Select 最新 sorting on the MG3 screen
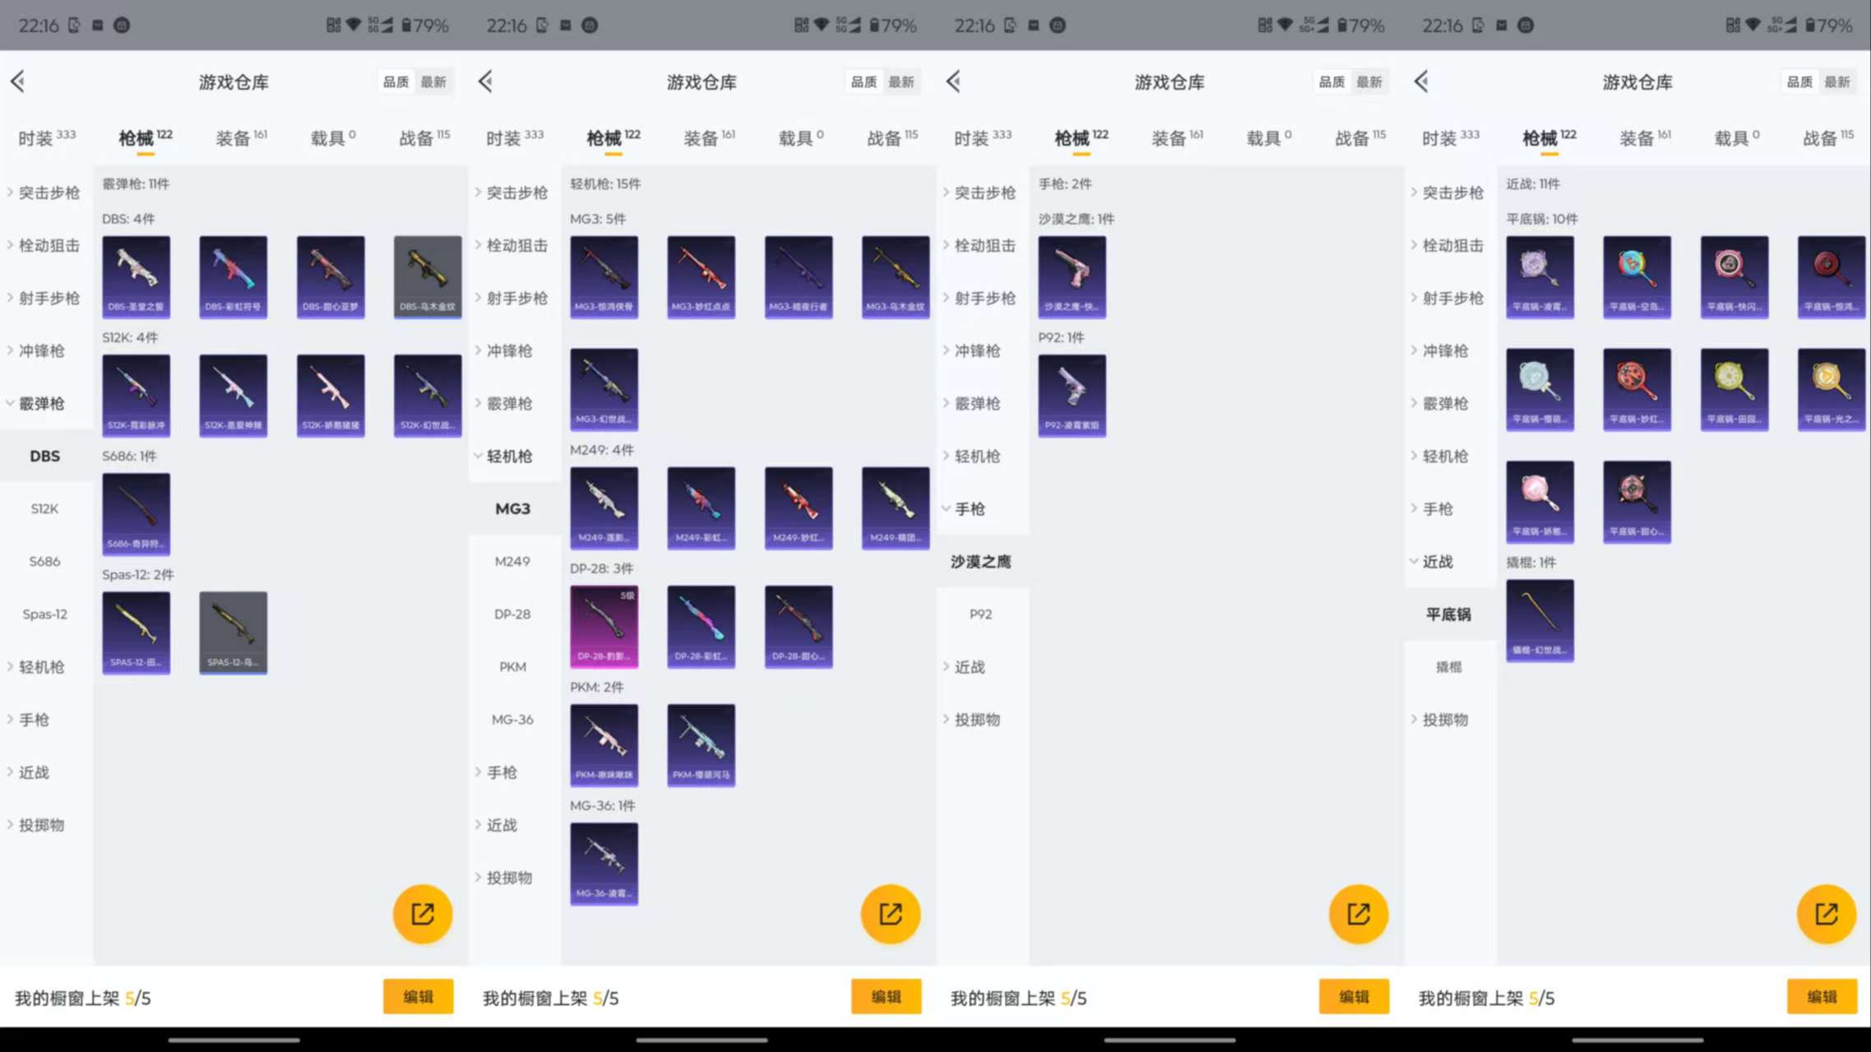Screen dimensions: 1871x1052 pyautogui.click(x=903, y=81)
